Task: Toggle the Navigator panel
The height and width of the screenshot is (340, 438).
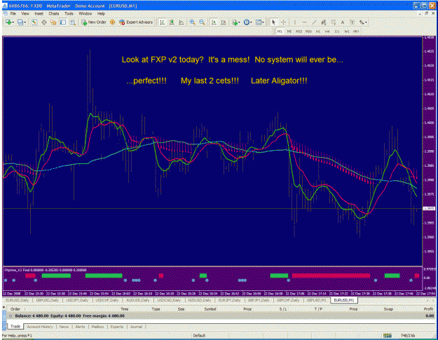Action: [53, 22]
